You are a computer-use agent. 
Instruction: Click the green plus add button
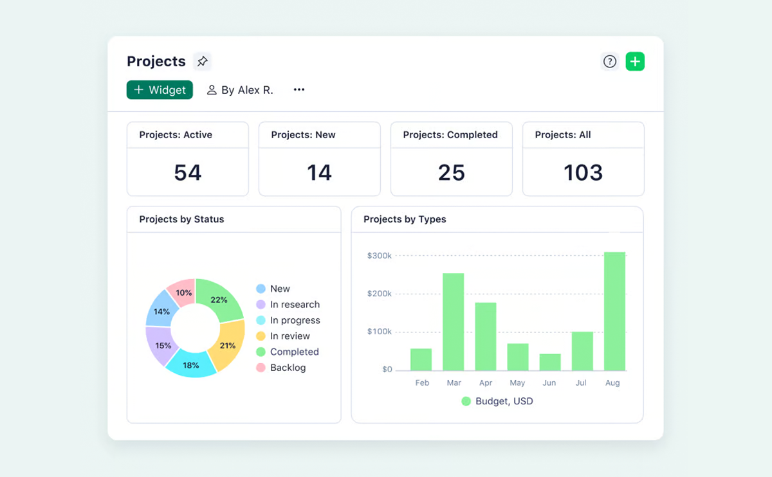(x=635, y=62)
